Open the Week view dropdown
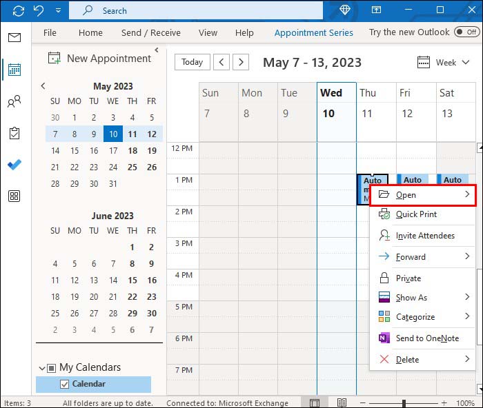The height and width of the screenshot is (408, 483). [453, 63]
